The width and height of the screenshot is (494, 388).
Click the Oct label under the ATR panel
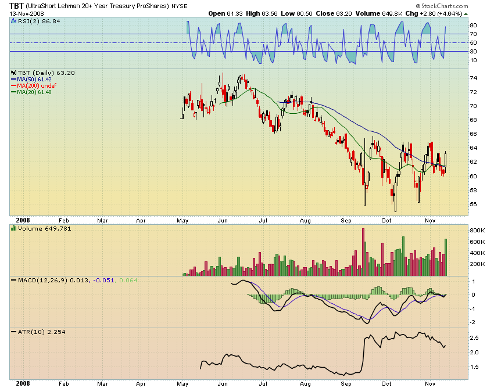point(386,383)
